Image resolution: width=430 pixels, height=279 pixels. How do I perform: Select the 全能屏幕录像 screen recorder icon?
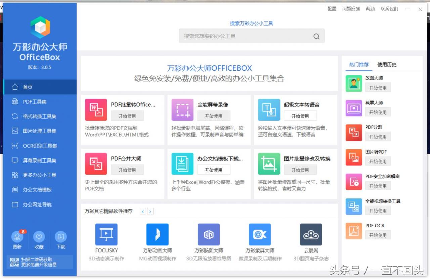click(x=182, y=109)
